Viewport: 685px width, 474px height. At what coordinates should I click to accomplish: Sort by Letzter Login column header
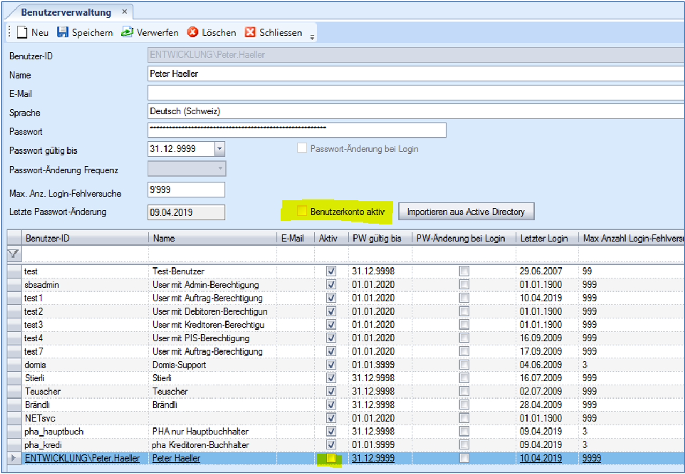point(544,239)
